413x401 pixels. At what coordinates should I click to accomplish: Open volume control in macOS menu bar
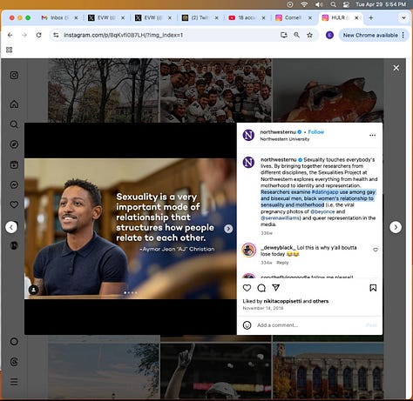pyautogui.click(x=319, y=4)
